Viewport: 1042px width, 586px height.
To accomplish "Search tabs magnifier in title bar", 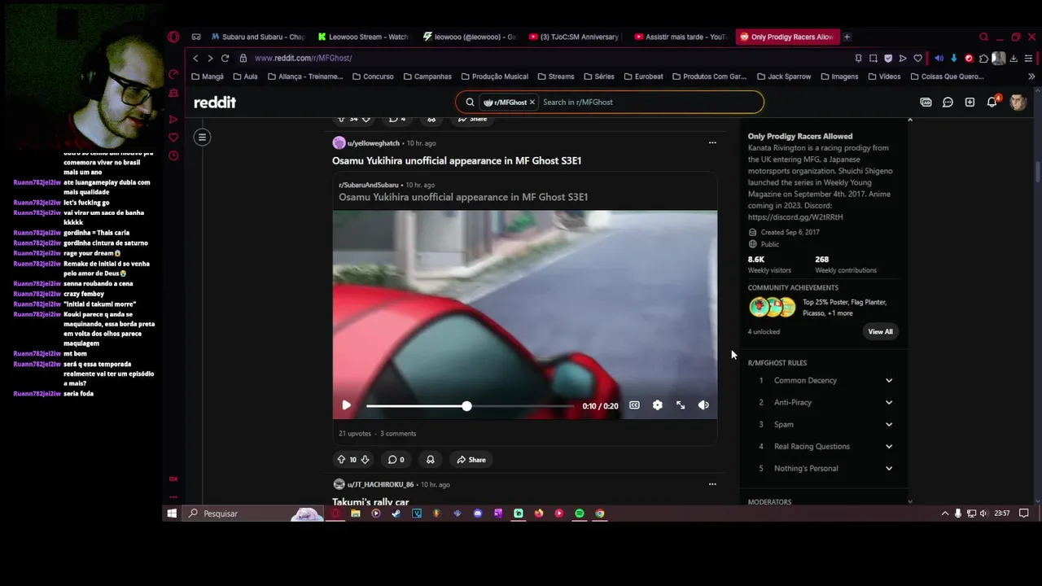I will coord(983,37).
